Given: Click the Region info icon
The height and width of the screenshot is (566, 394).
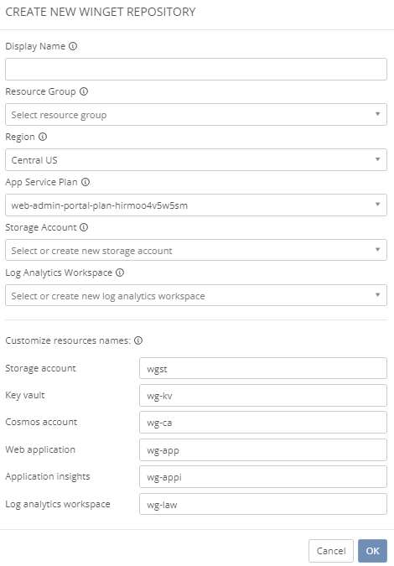Looking at the screenshot, I should [43, 137].
